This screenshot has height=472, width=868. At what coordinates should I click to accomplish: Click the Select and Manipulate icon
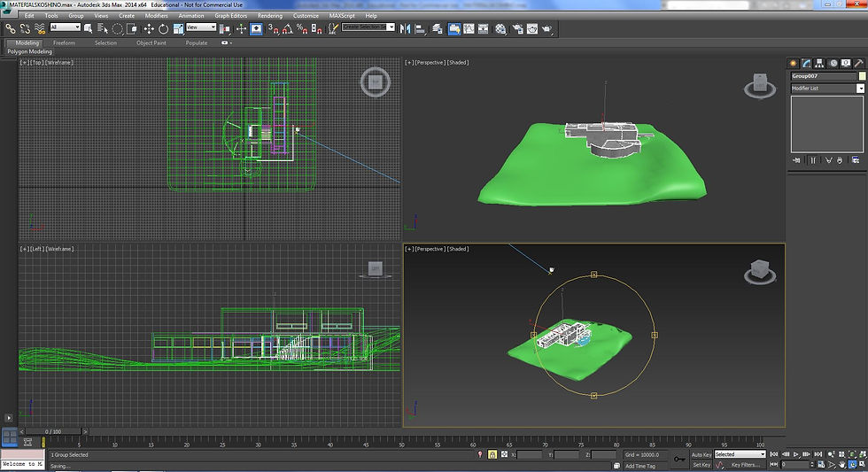pyautogui.click(x=241, y=28)
